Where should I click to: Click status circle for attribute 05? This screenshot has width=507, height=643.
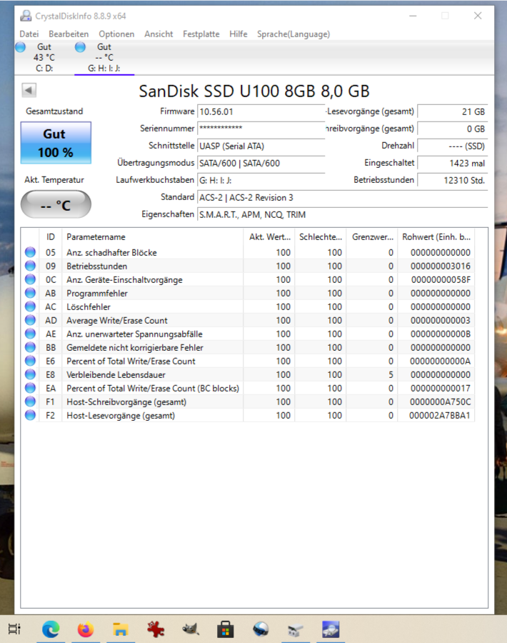(x=30, y=252)
